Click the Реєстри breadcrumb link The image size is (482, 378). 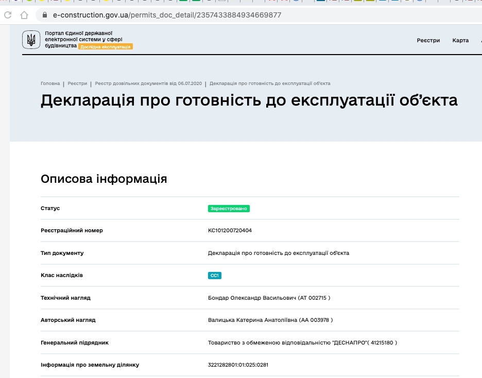coord(77,83)
